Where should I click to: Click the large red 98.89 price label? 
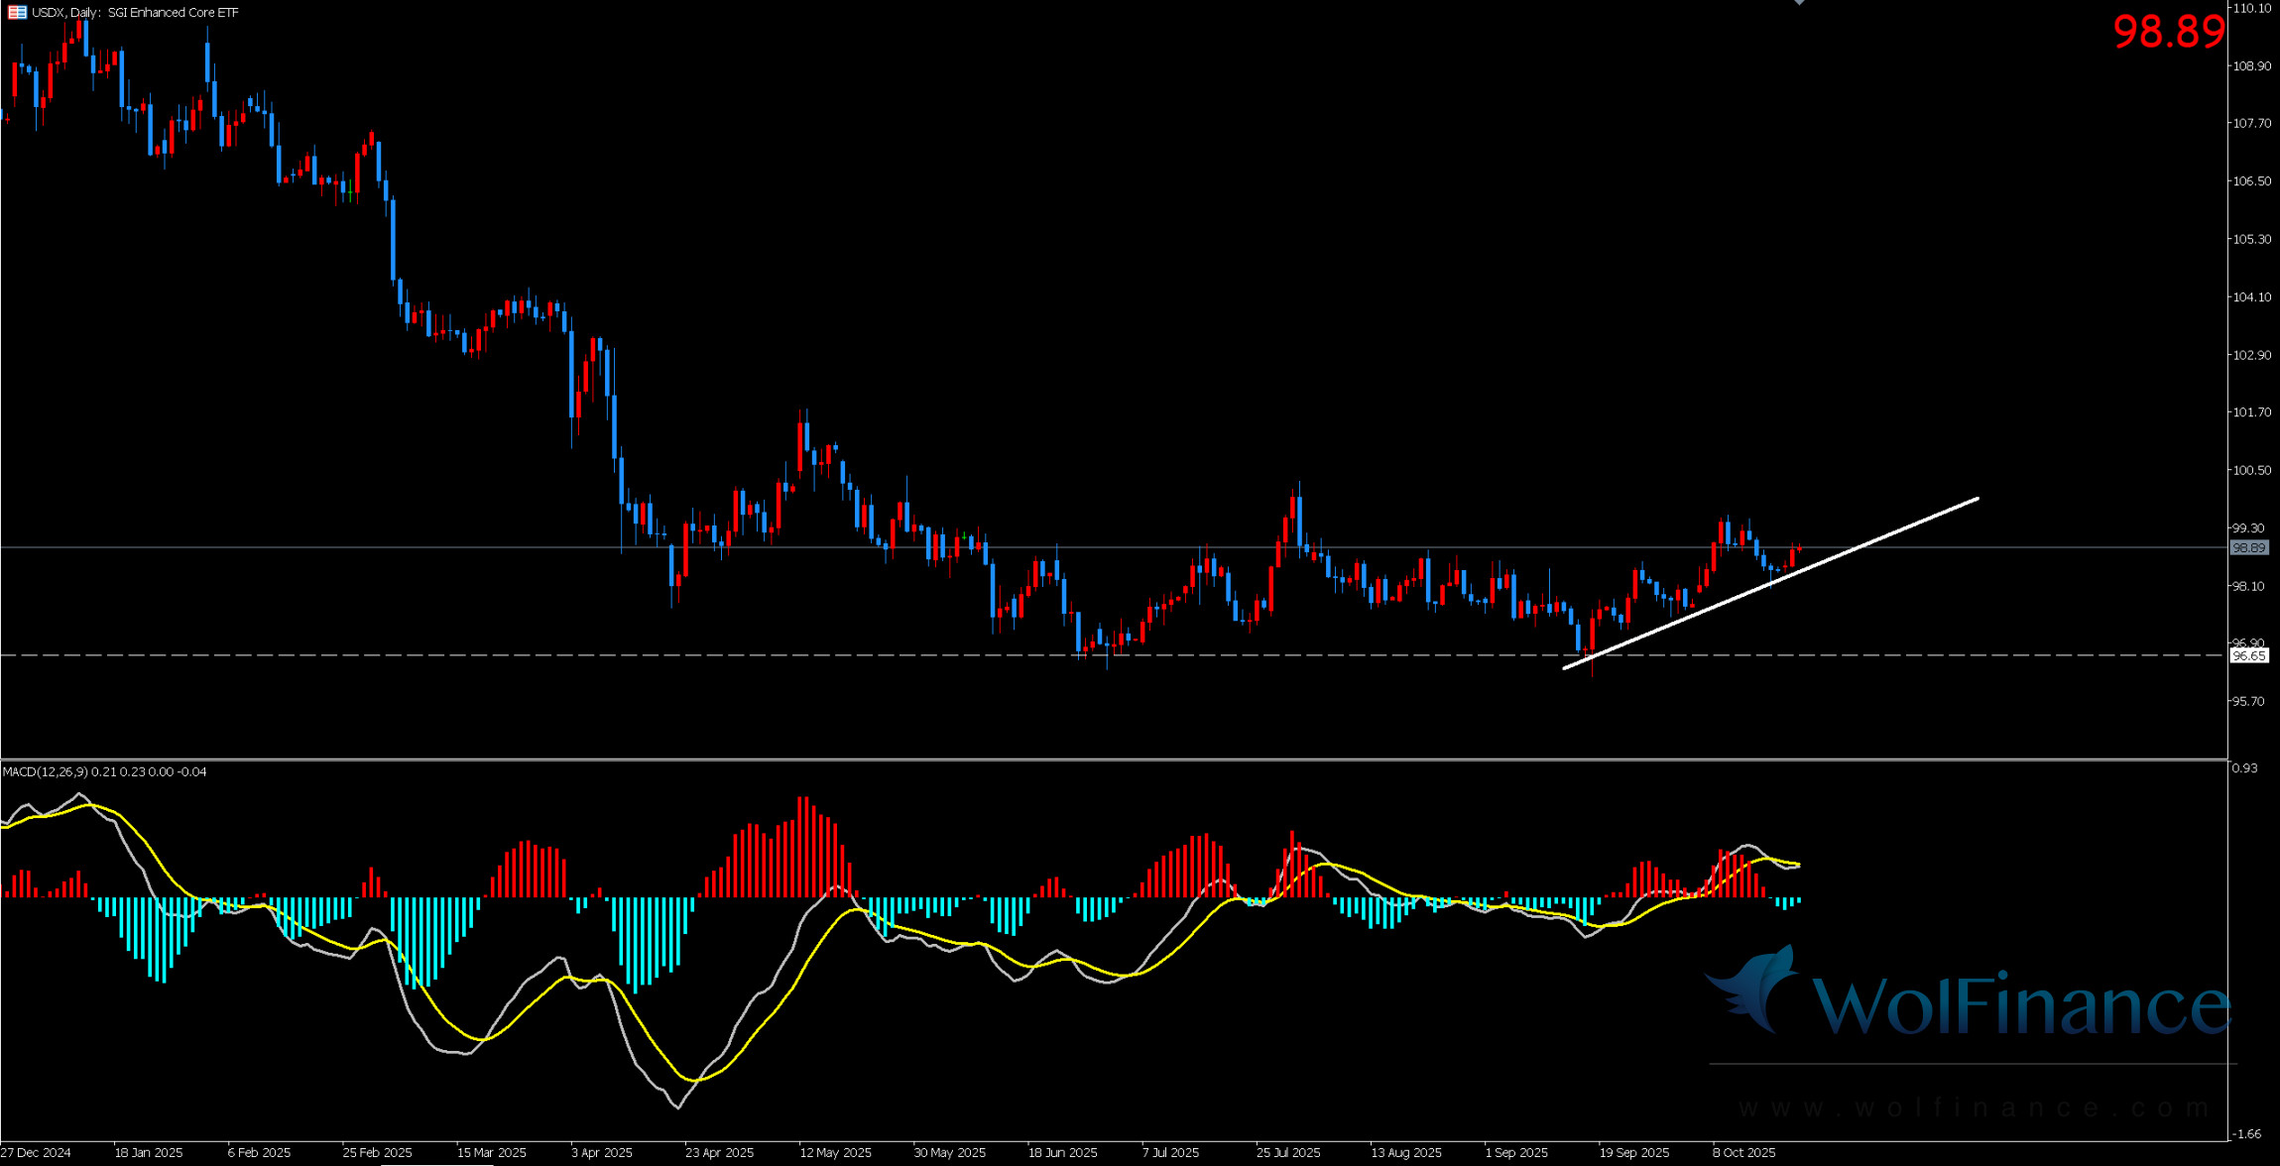coord(2168,33)
